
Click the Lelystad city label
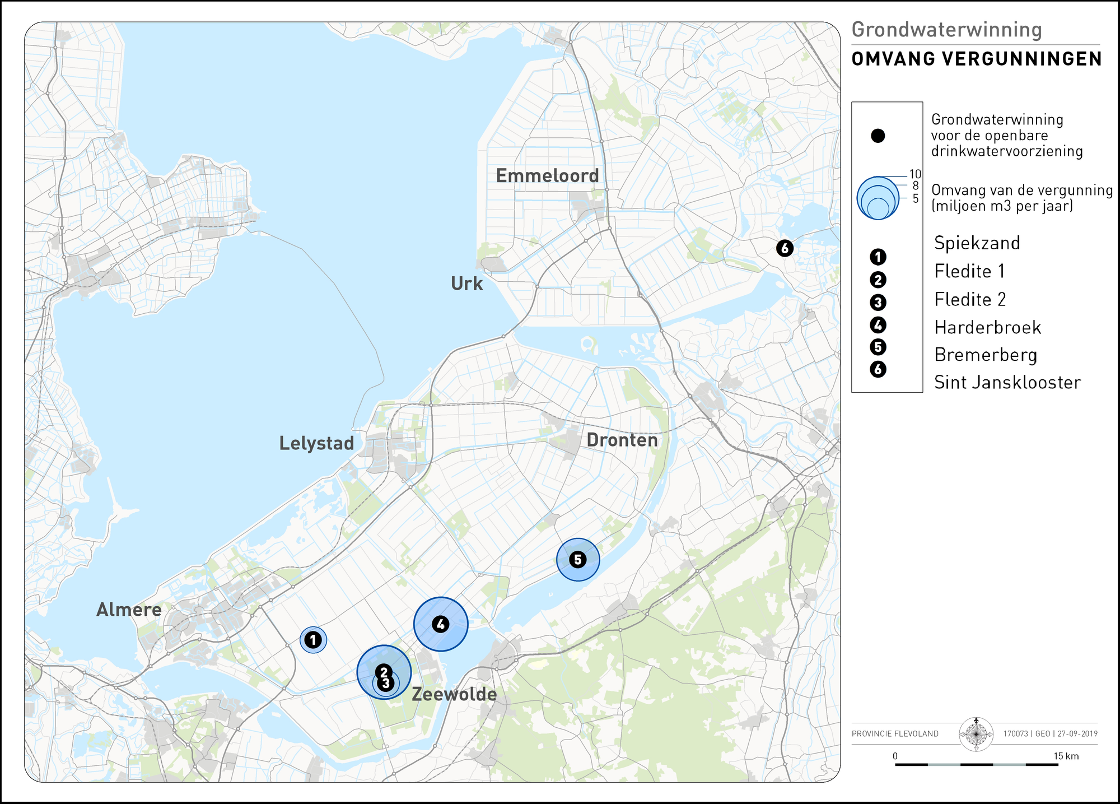tap(317, 444)
